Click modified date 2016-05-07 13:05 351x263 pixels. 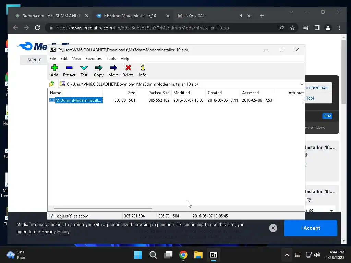tap(188, 100)
